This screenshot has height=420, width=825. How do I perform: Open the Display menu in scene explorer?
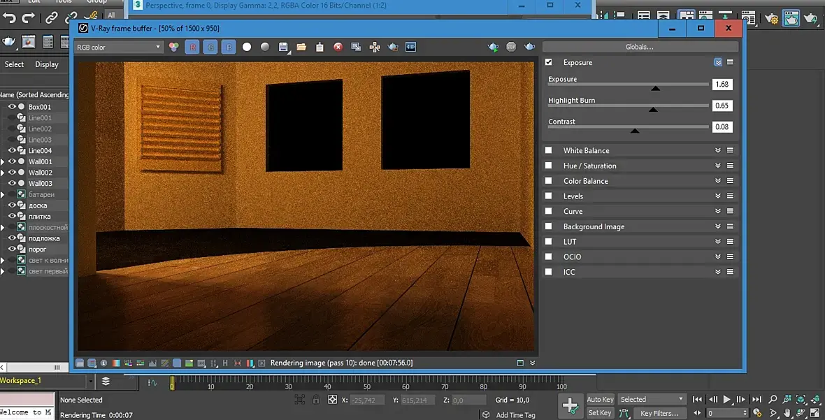click(47, 64)
